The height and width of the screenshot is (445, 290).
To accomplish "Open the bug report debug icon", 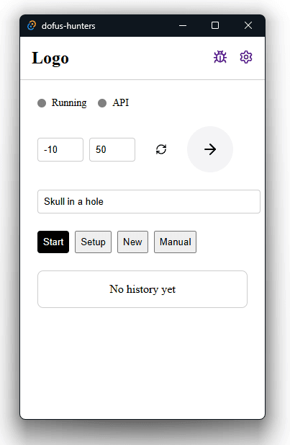I will (x=220, y=57).
